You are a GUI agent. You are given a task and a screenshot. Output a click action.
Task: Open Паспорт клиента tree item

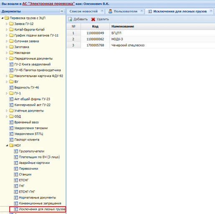[x=27, y=140]
